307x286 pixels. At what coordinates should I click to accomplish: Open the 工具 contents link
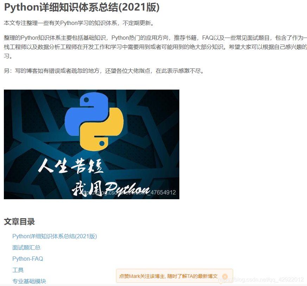tap(18, 270)
